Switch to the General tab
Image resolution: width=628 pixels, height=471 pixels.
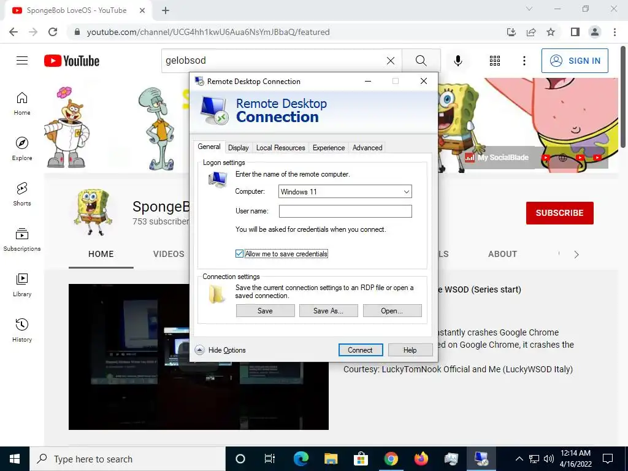point(209,147)
